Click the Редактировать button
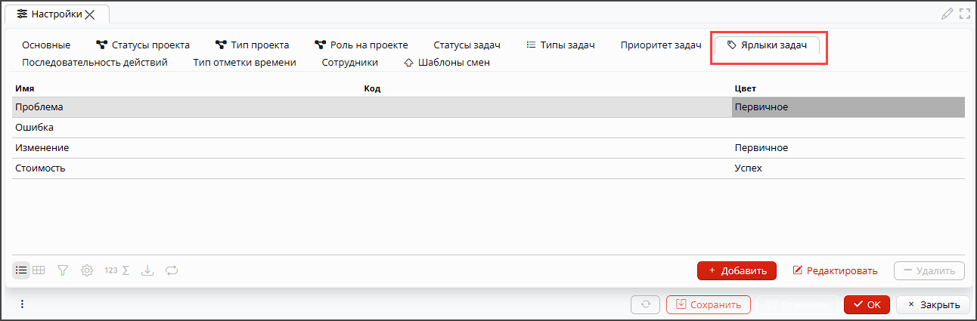977x321 pixels. tap(835, 270)
